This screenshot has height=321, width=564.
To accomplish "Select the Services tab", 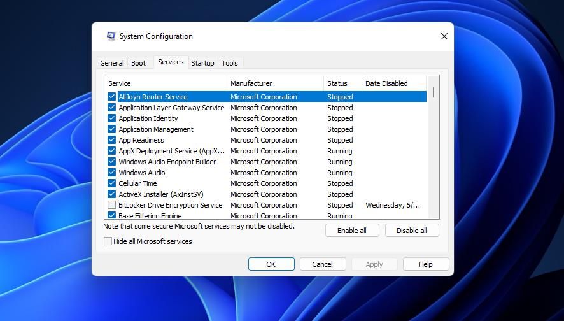I will coord(171,62).
